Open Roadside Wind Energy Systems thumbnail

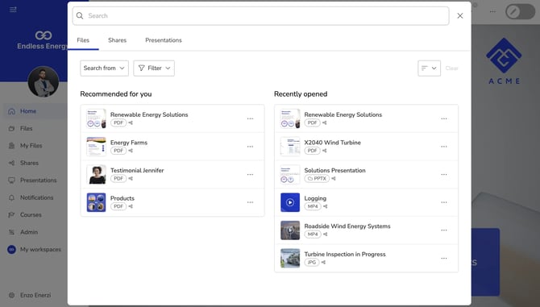(x=290, y=230)
